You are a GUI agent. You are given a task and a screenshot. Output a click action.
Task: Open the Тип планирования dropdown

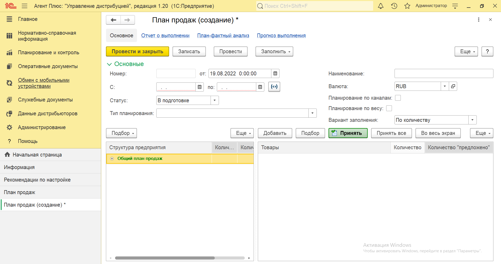click(x=312, y=113)
